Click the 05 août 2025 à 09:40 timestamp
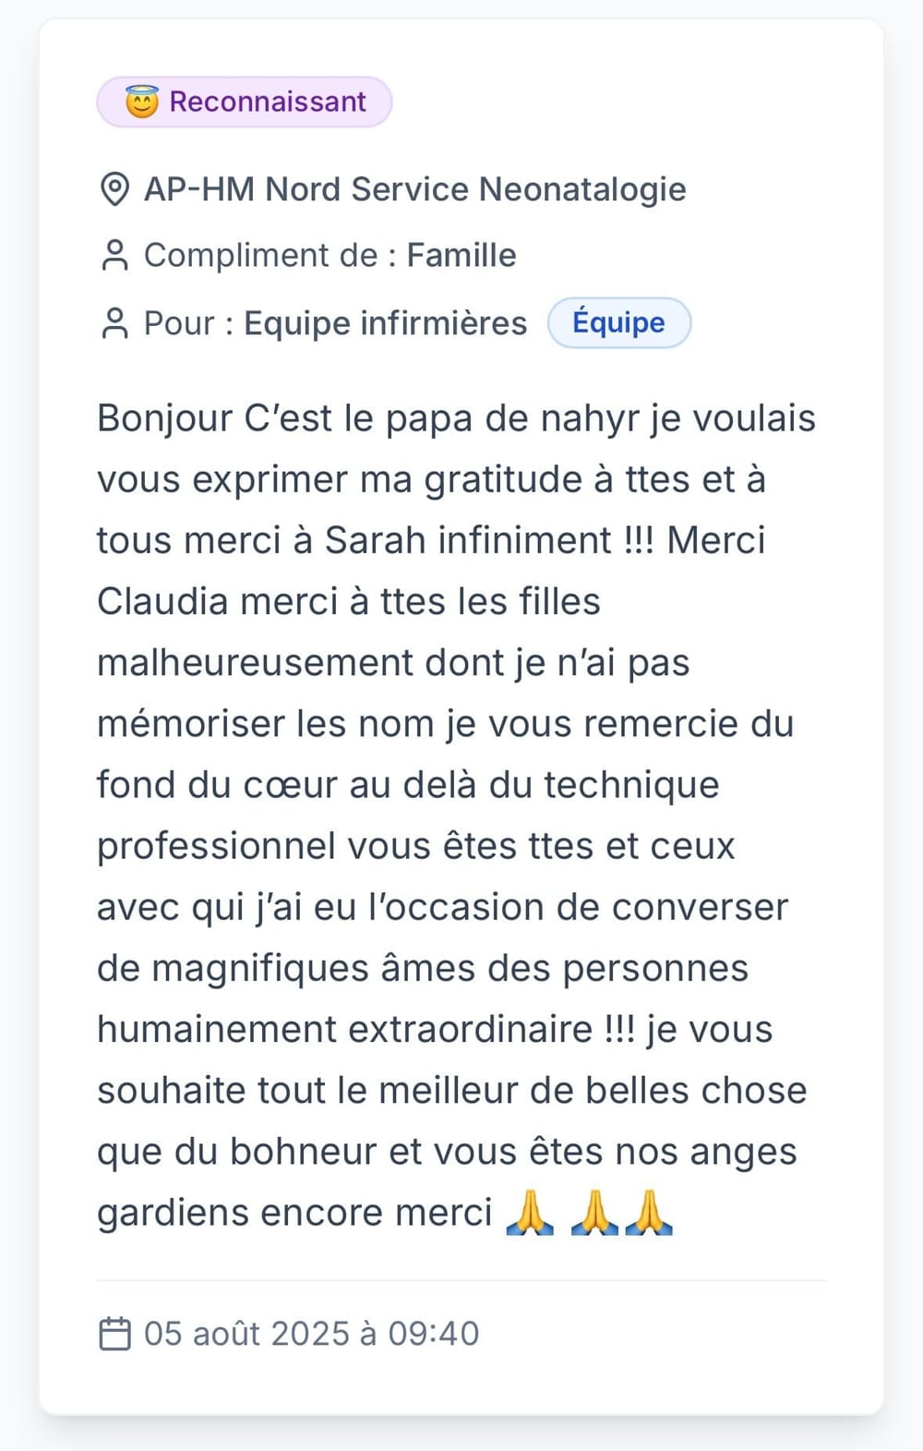 [311, 1334]
